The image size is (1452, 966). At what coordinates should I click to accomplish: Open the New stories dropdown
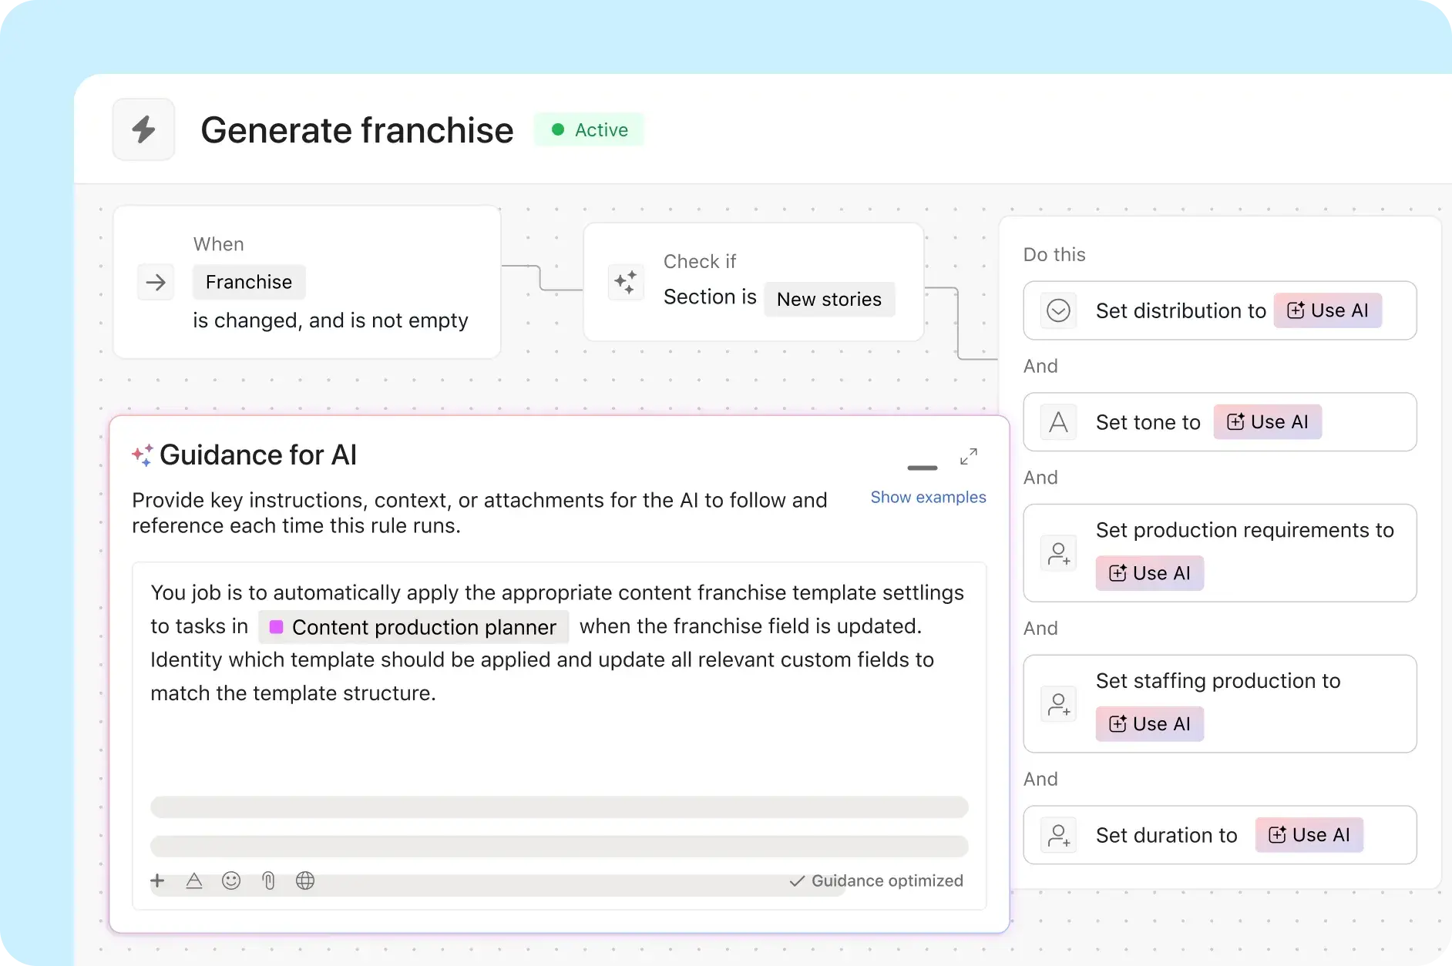[829, 299]
